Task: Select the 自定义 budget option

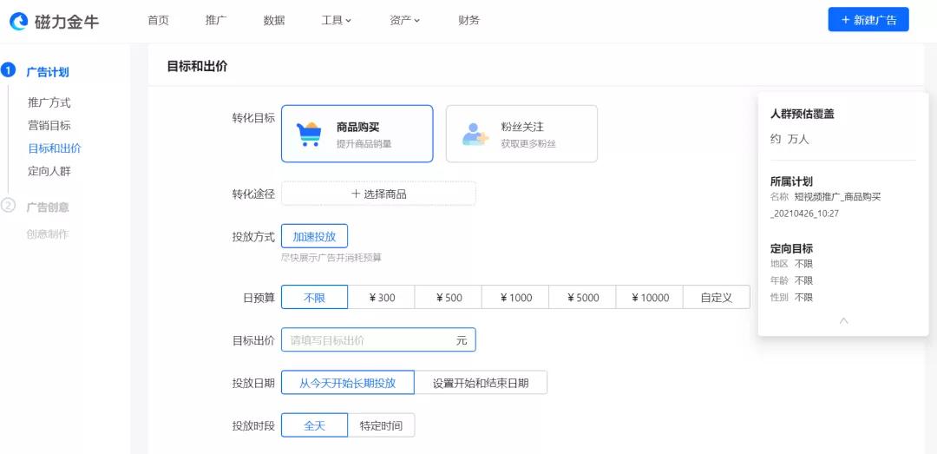Action: (x=716, y=298)
